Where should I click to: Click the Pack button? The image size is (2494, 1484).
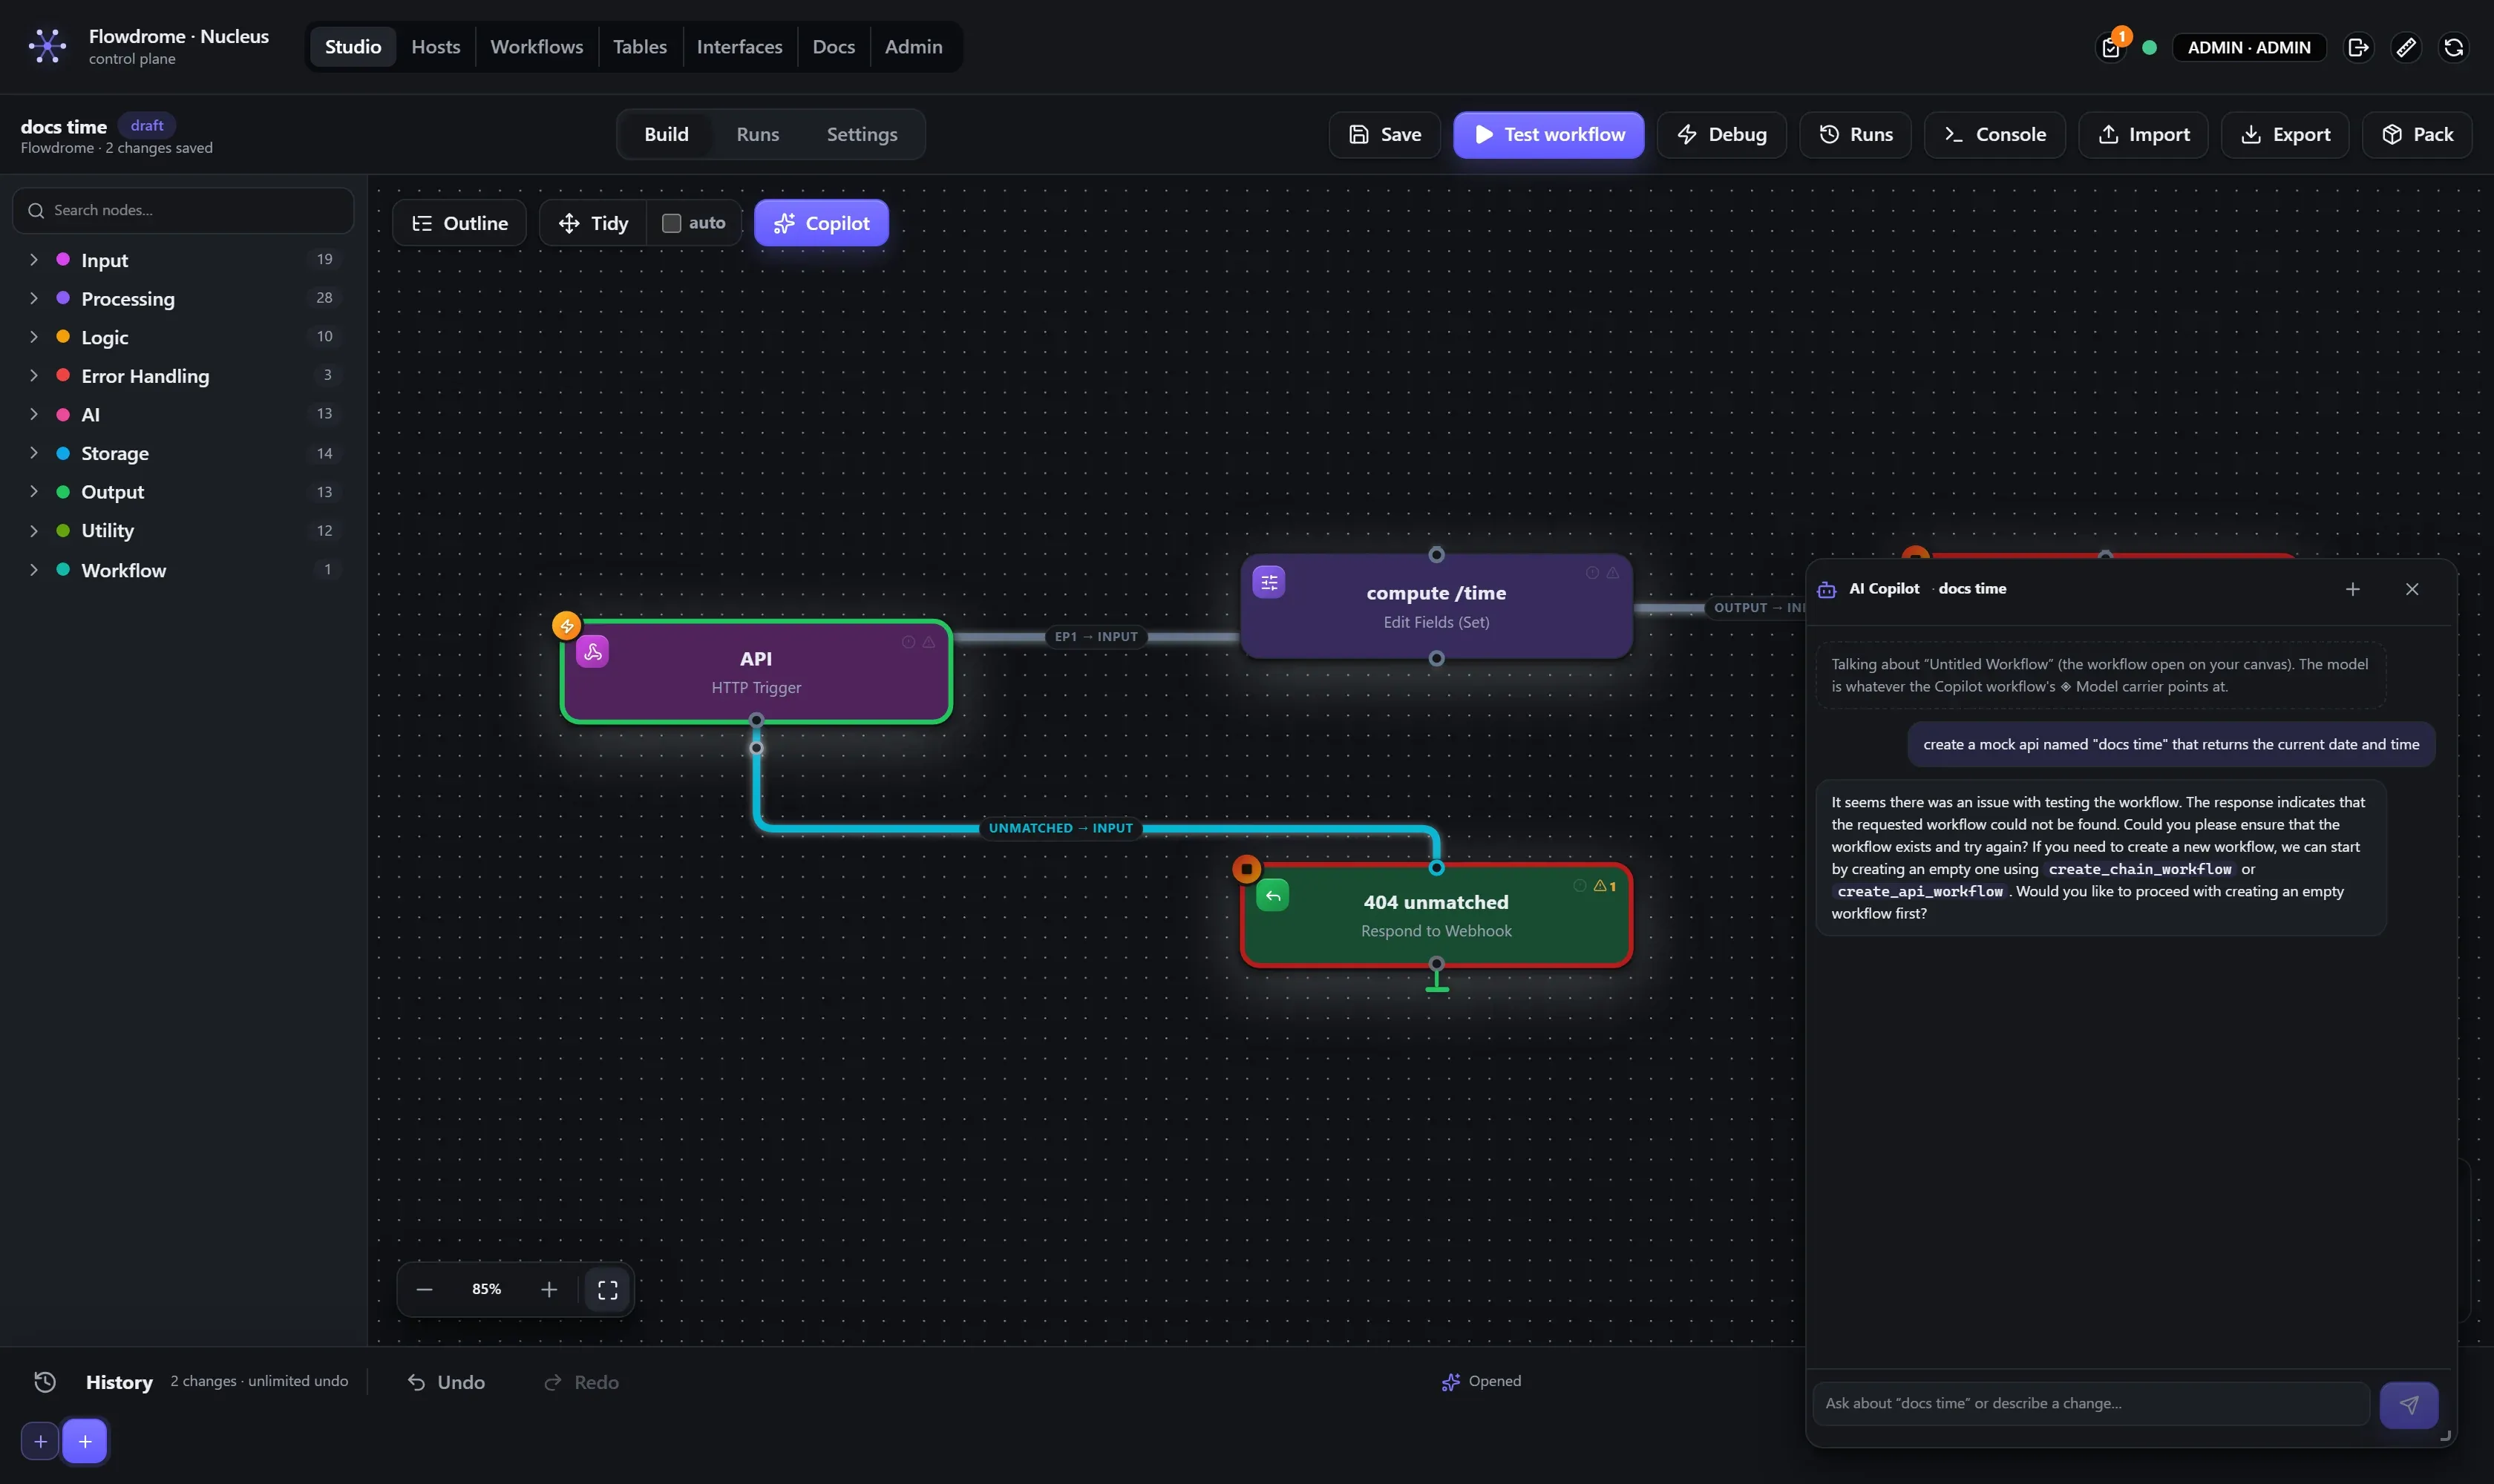click(2417, 135)
